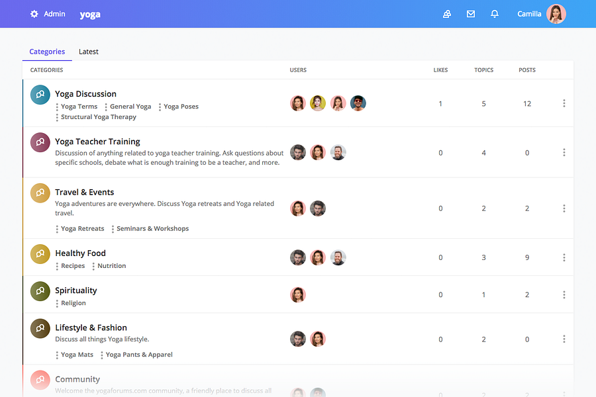Click the Admin label in the header
Image resolution: width=596 pixels, height=397 pixels.
[x=54, y=14]
